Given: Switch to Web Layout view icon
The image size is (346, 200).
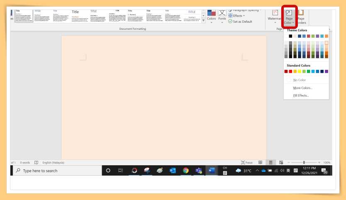Looking at the screenshot, I should coord(281,162).
